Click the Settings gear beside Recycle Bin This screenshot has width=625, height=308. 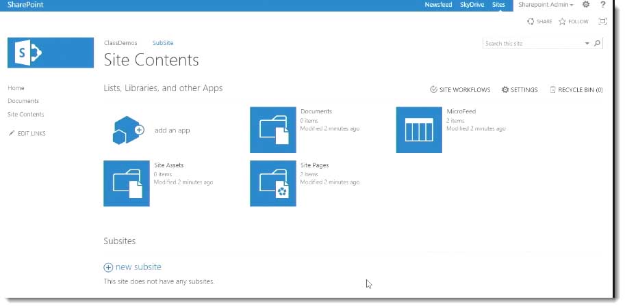(505, 89)
